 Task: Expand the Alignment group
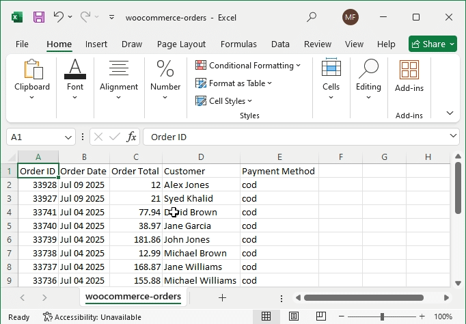(x=119, y=80)
